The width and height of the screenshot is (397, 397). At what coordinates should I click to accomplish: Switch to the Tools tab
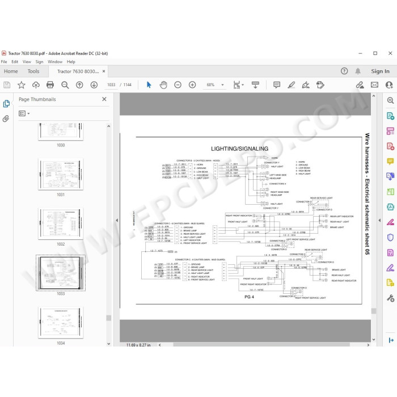tap(33, 71)
